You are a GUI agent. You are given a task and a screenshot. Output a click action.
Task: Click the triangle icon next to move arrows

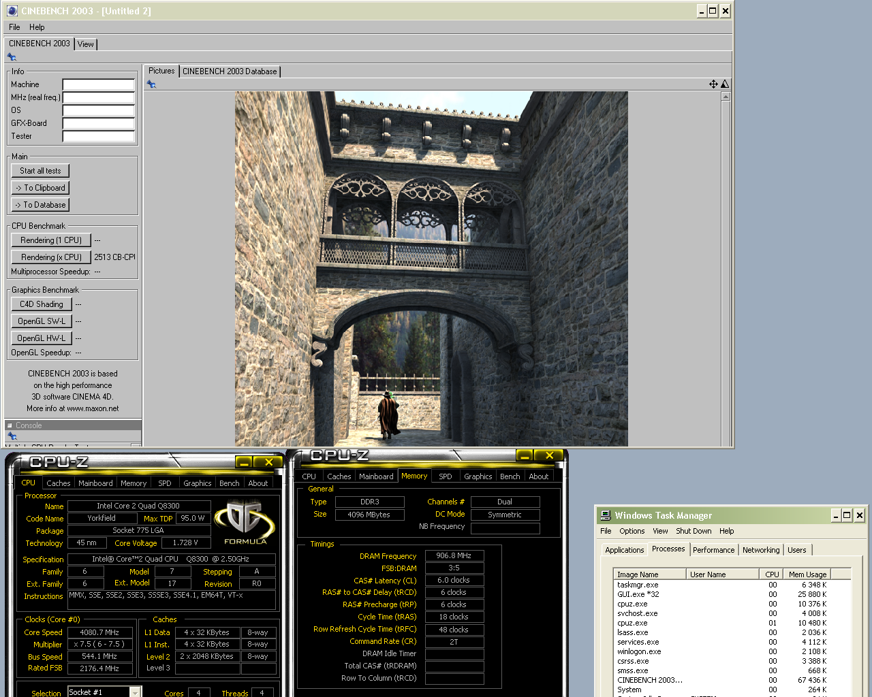tap(725, 84)
